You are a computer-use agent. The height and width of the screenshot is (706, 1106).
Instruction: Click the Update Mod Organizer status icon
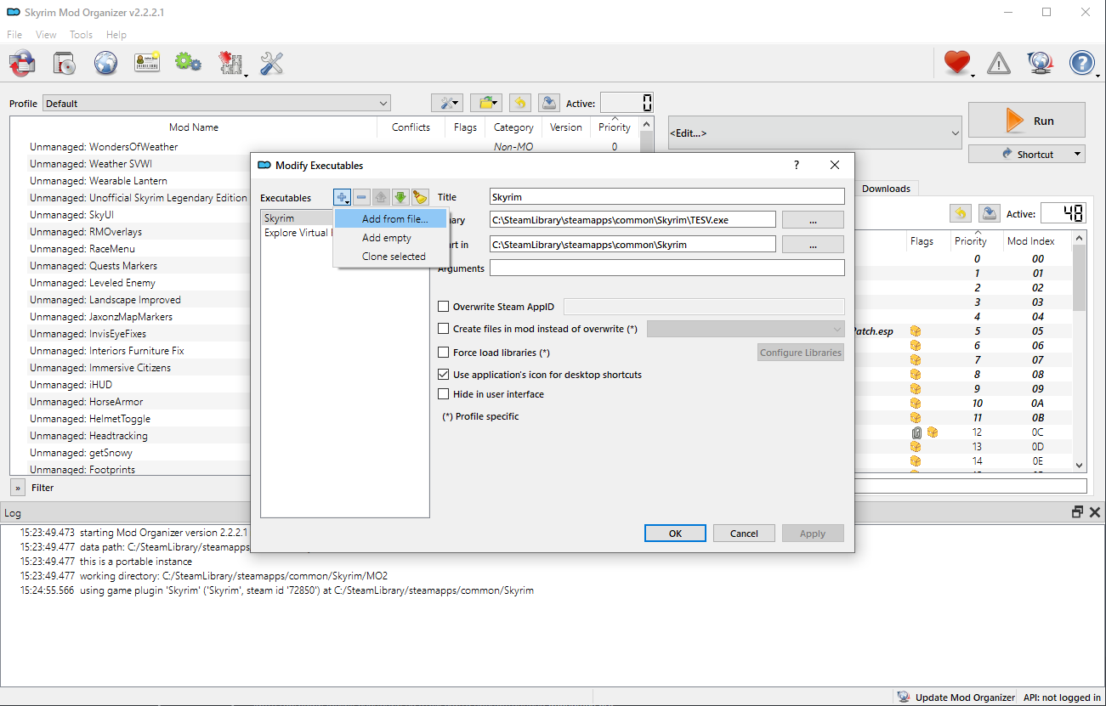[x=904, y=698]
